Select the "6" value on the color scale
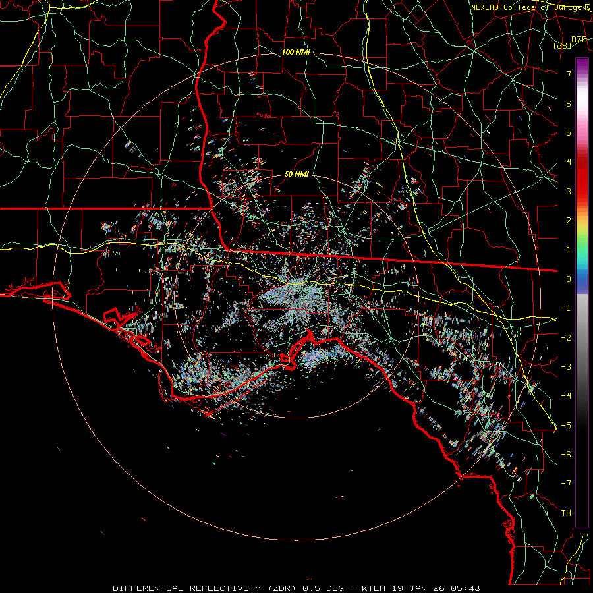 [569, 103]
